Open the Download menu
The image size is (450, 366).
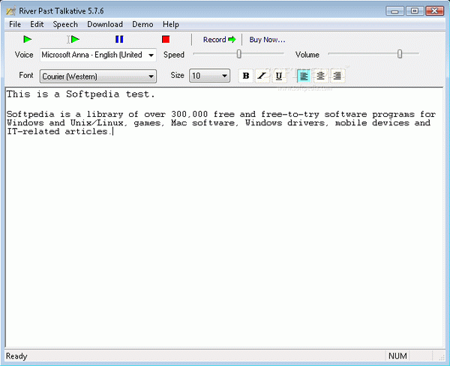[105, 25]
